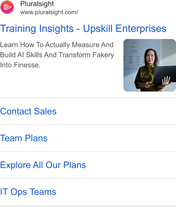Screen dimensions: 176x207
Task: Tap the word Sales in Contact Sales
Action: click(x=45, y=111)
